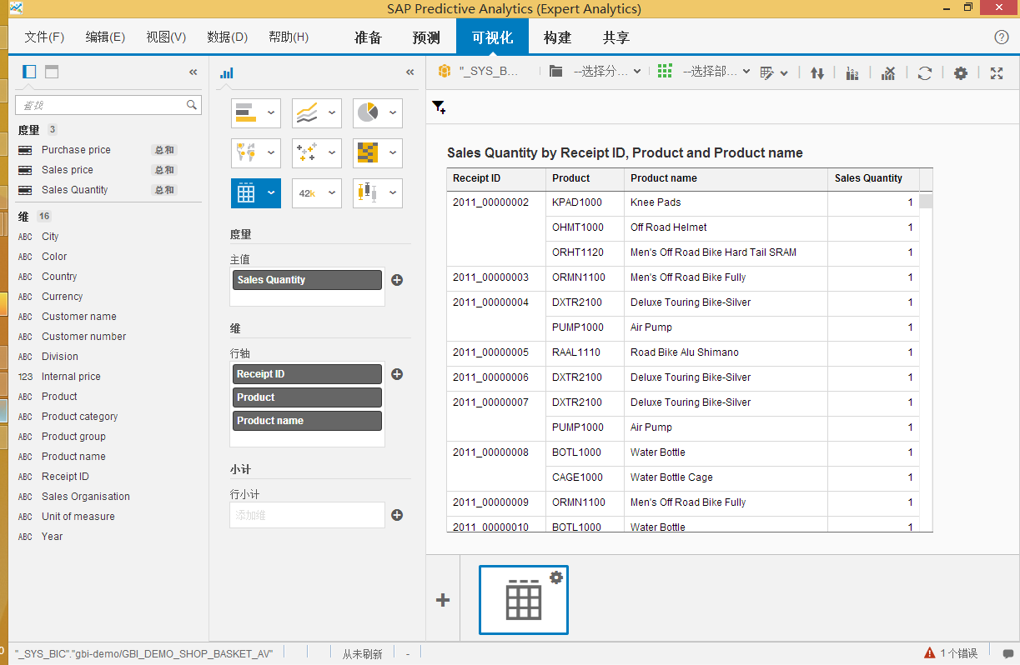Switch to the 构建 tab
The width and height of the screenshot is (1020, 665).
(x=557, y=37)
